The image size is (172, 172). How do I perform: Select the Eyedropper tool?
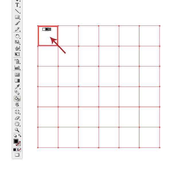click(x=17, y=87)
